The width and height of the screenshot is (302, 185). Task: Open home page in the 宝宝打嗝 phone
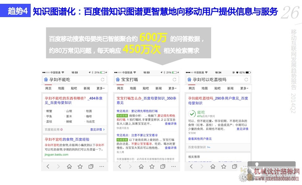[x=141, y=167]
